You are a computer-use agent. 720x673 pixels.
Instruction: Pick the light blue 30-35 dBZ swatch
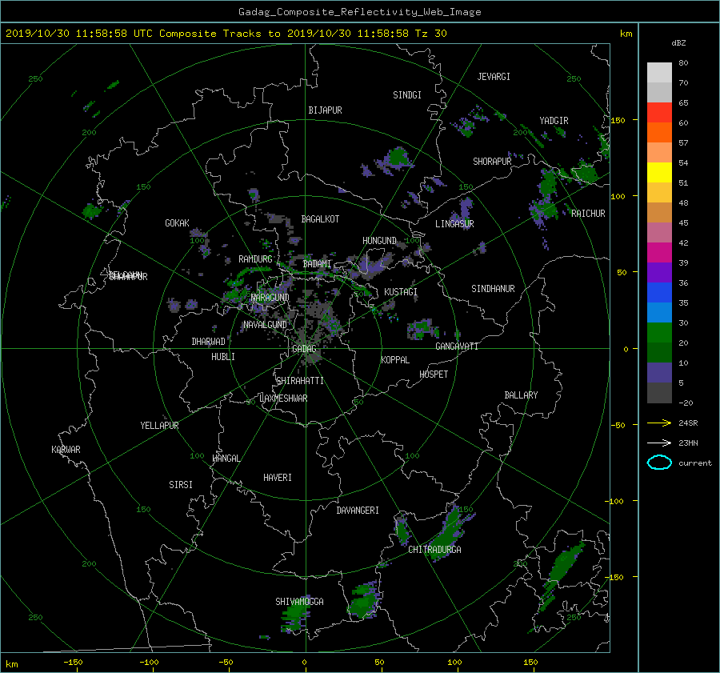click(659, 313)
